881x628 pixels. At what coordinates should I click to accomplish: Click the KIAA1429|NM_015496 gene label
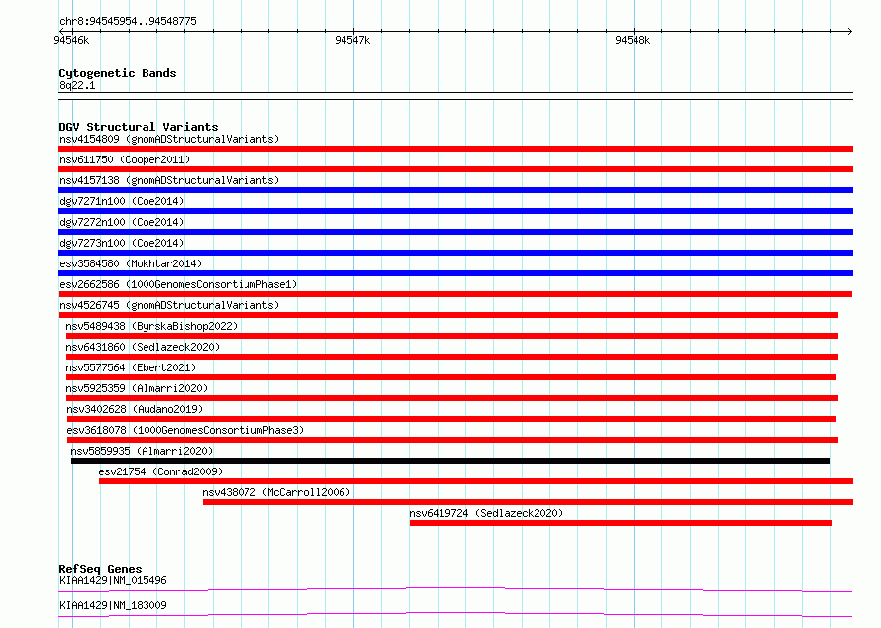[113, 580]
